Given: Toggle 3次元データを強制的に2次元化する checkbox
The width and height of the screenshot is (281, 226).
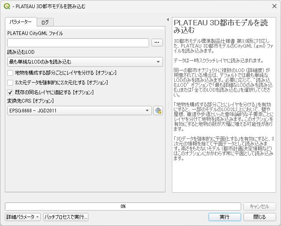Looking at the screenshot, I should click(x=10, y=83).
